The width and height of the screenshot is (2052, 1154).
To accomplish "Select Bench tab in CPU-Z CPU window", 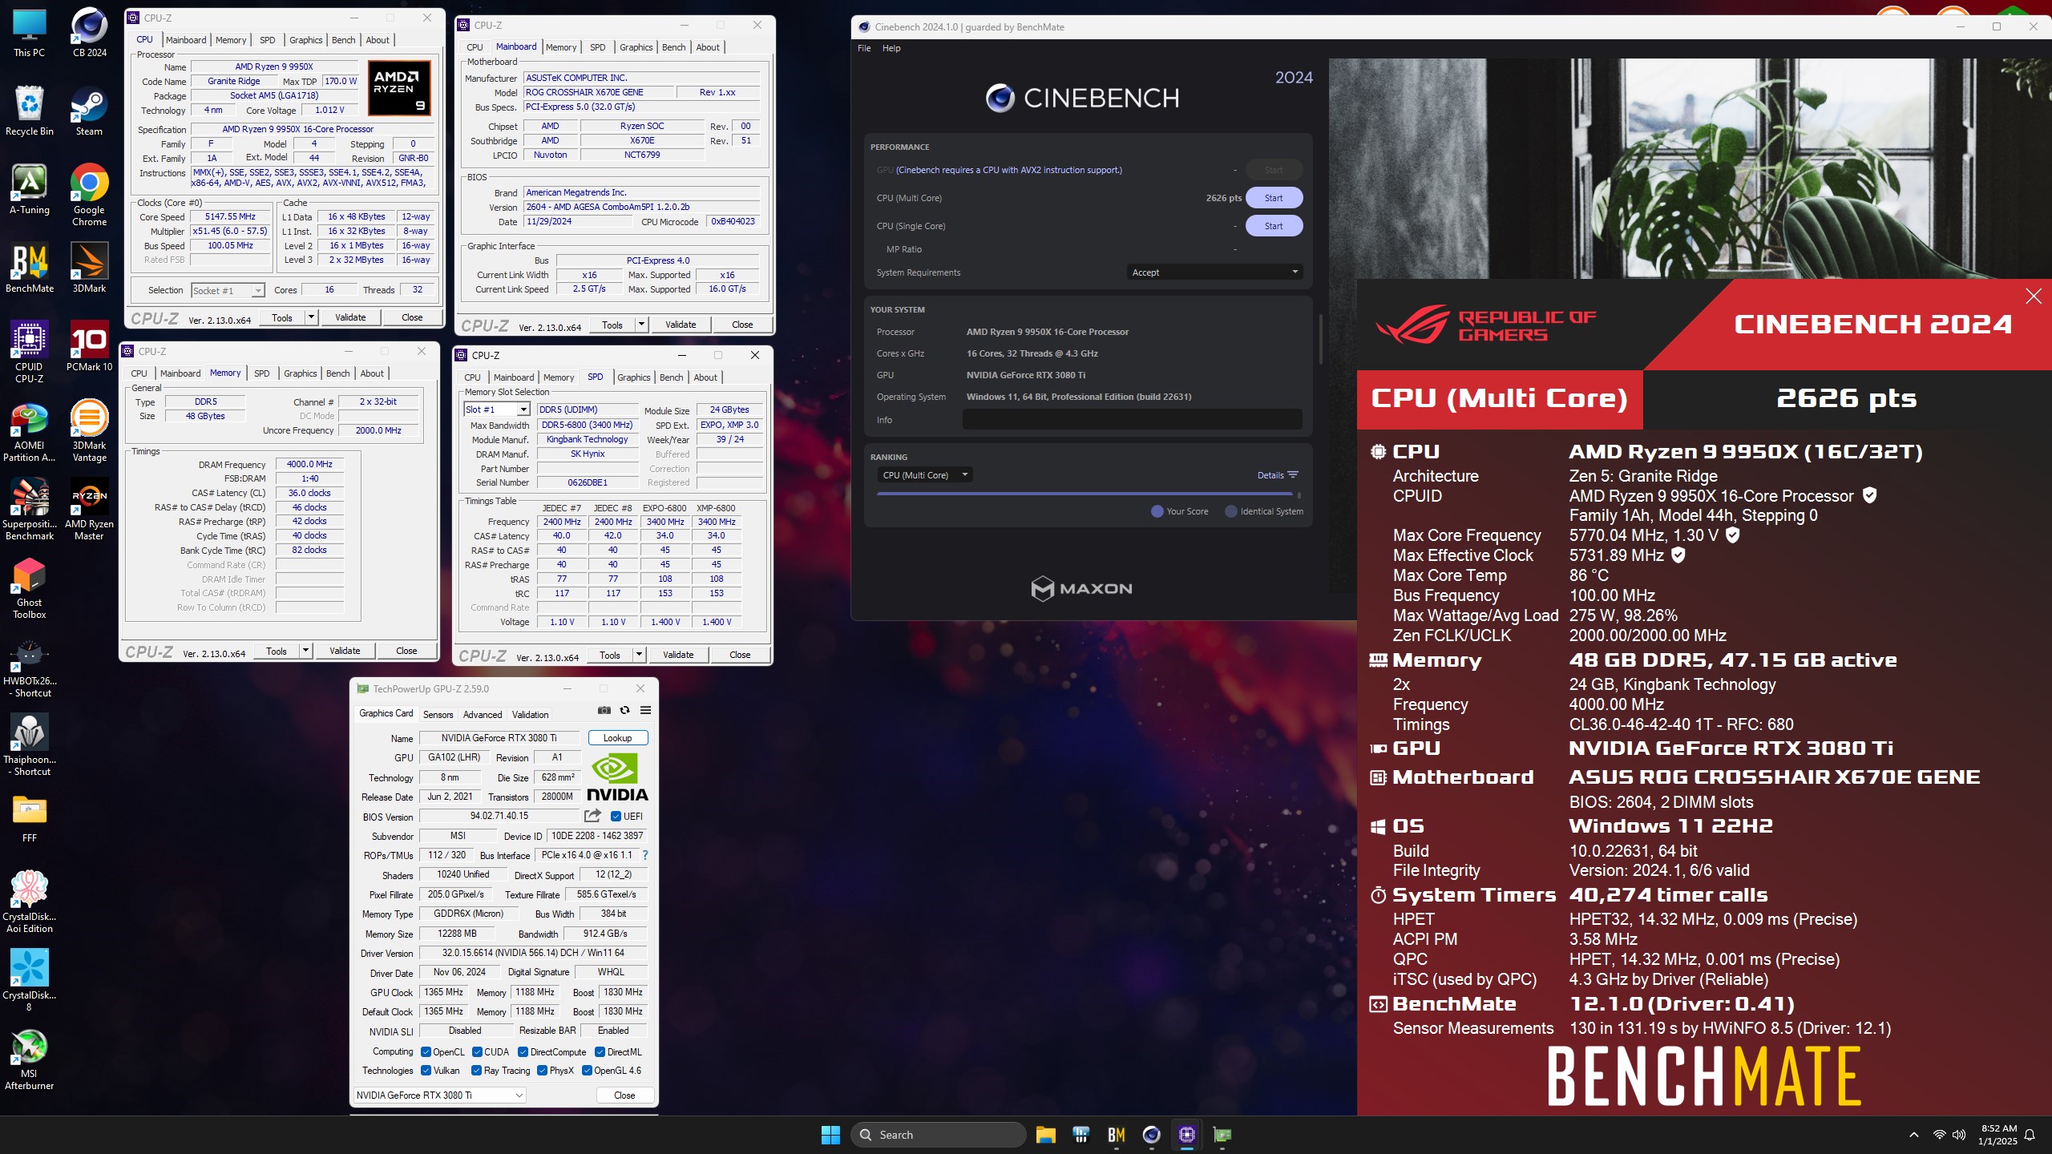I will tap(343, 40).
